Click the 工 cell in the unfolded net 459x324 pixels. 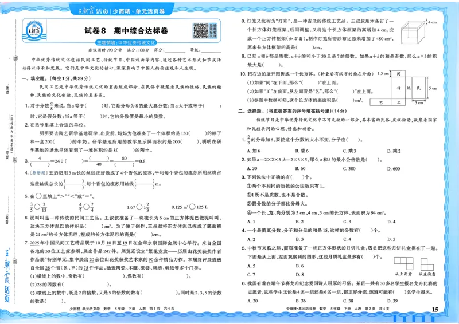coord(399,102)
